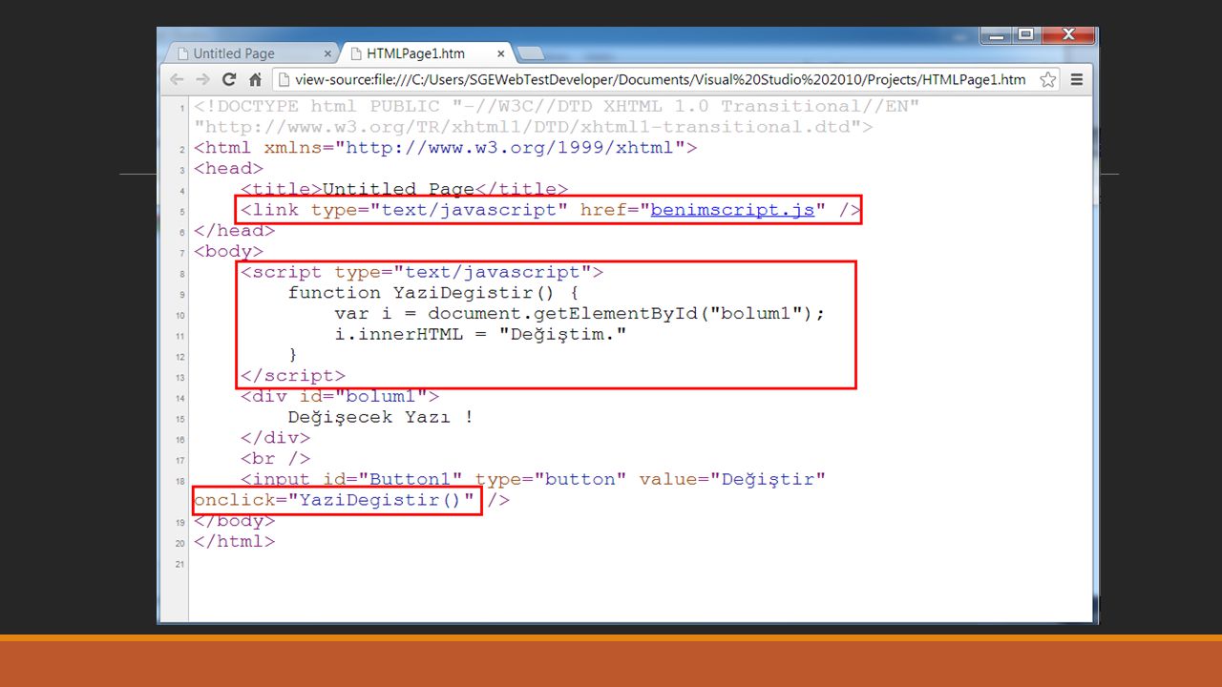Click the opening <body> tag

(228, 251)
